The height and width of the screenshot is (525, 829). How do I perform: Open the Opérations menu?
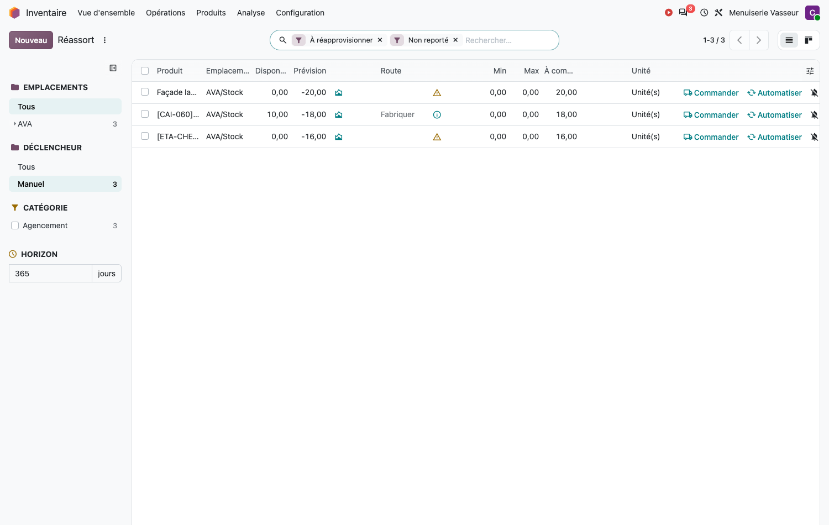click(x=166, y=13)
